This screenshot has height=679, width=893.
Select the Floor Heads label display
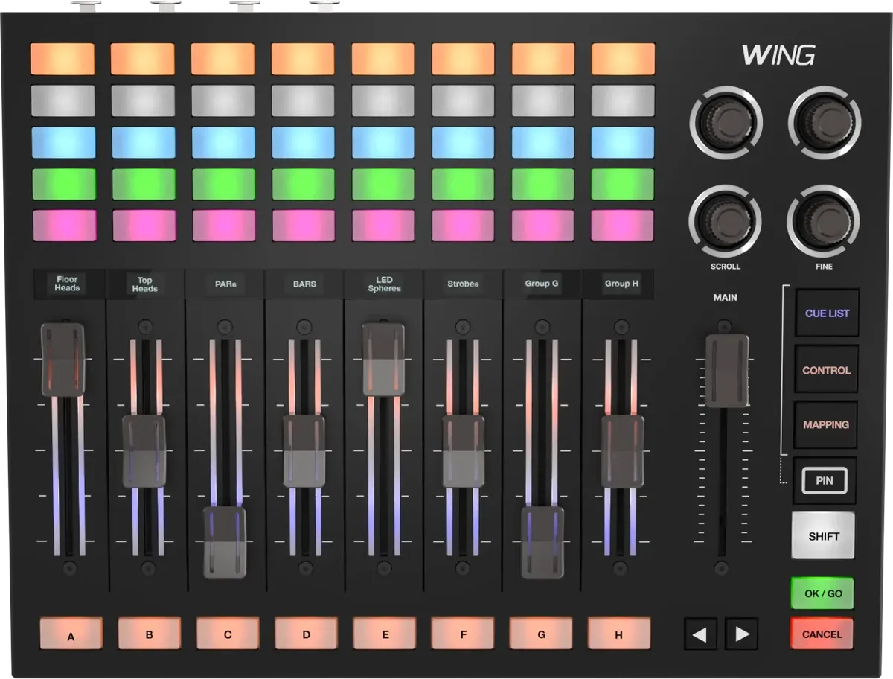67,284
